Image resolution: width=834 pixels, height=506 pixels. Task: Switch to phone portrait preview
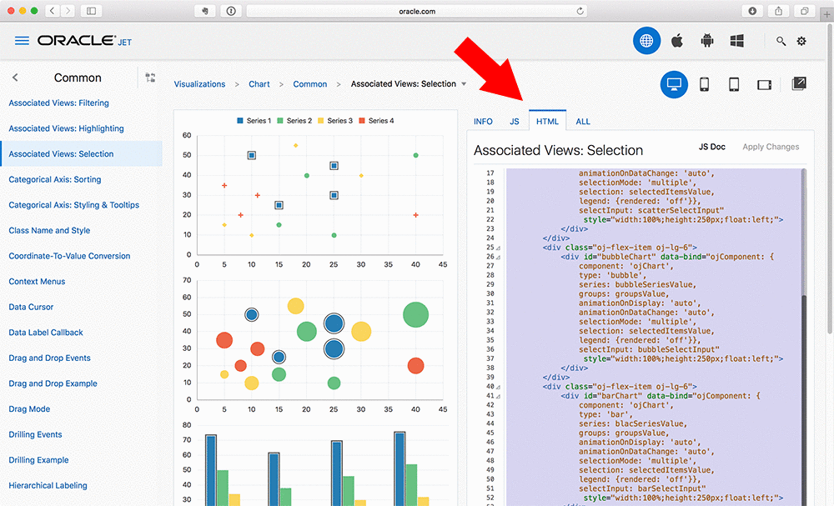coord(704,84)
